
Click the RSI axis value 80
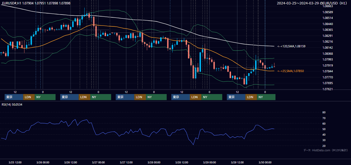click(324, 112)
